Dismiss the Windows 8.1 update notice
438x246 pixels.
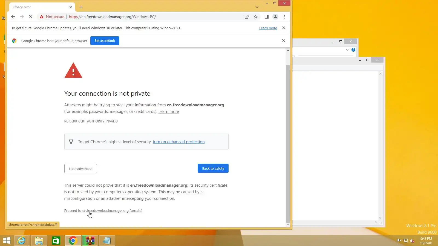point(284,28)
